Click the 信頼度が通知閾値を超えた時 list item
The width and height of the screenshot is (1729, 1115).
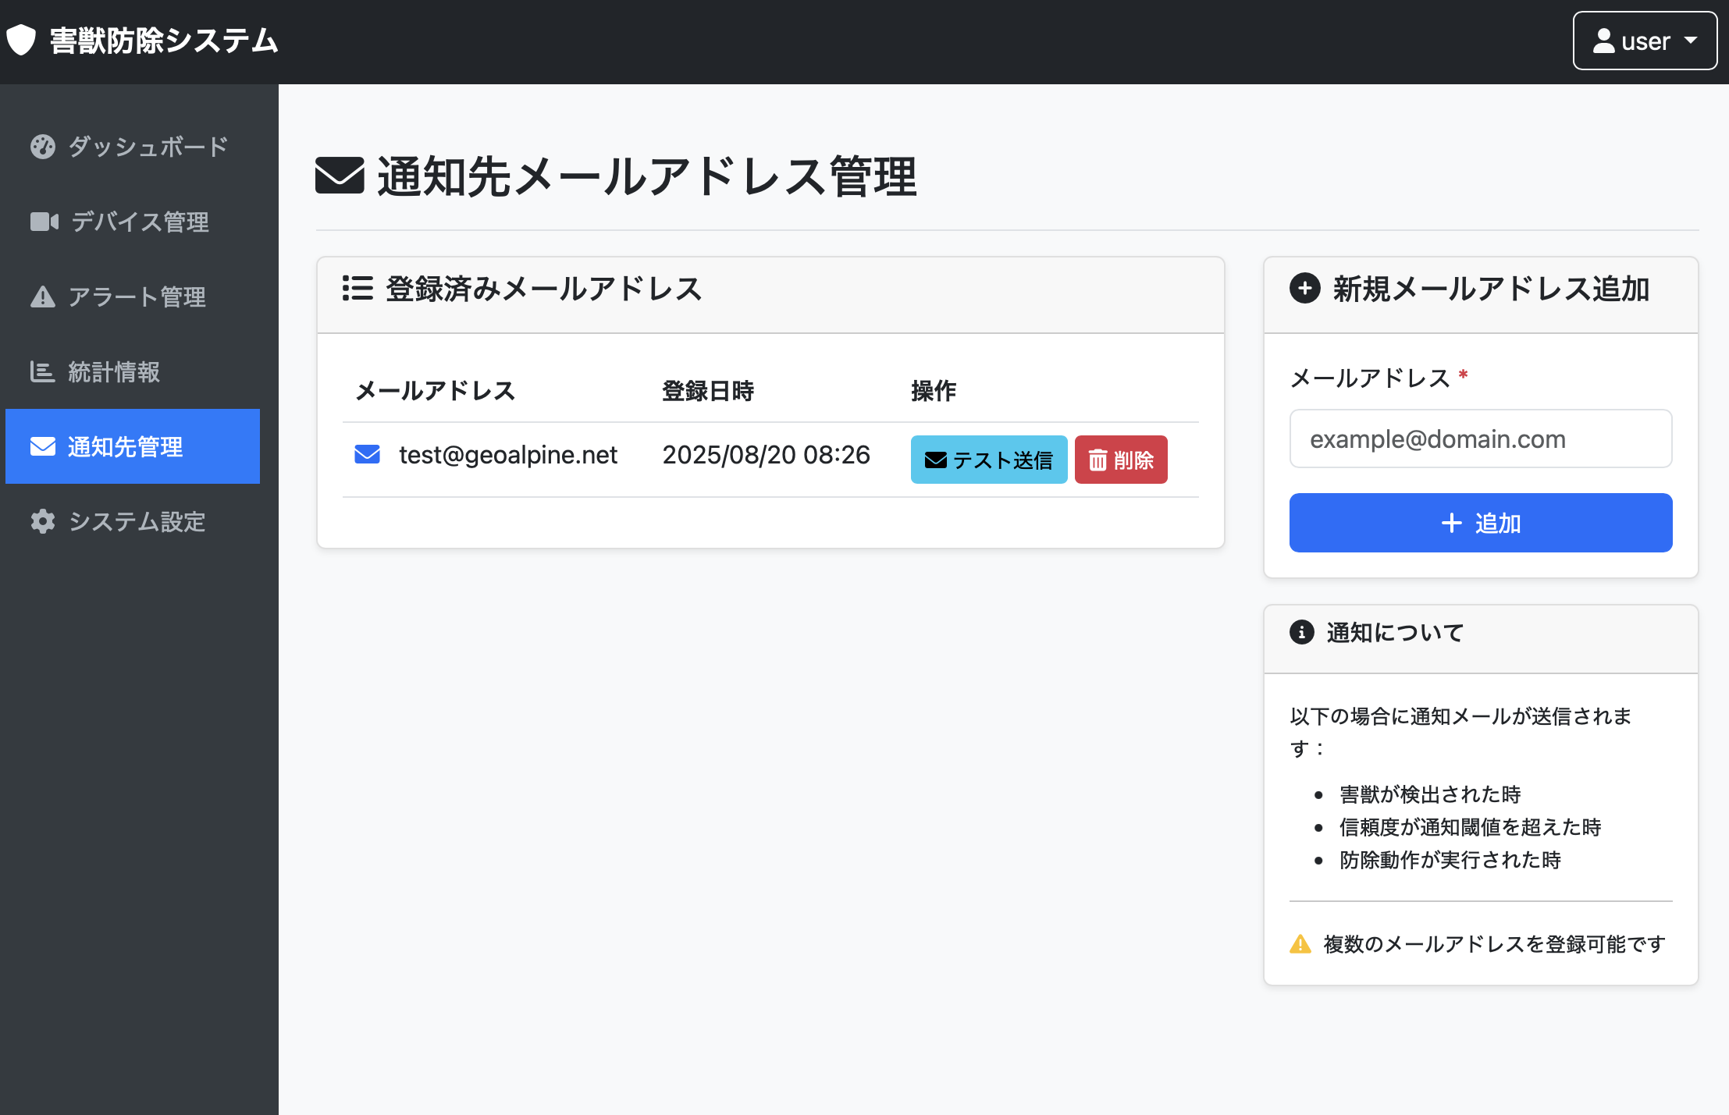[1471, 827]
